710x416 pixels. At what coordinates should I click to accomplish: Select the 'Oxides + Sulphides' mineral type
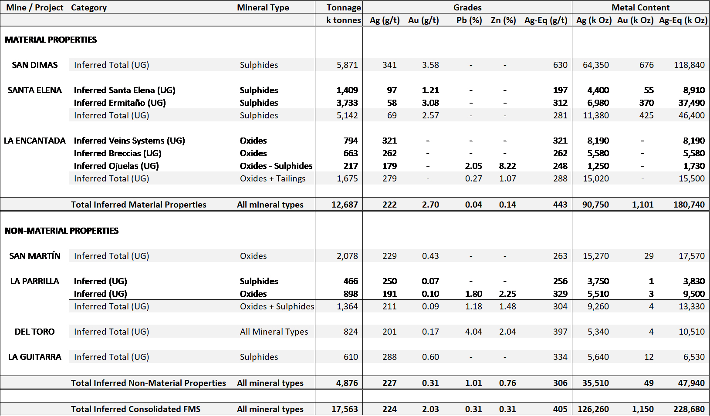[277, 306]
